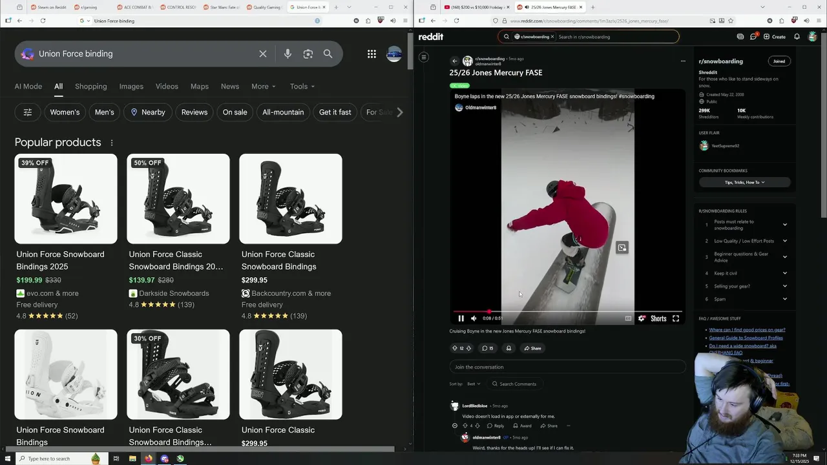Award LordBledisloe's comment

click(x=522, y=426)
